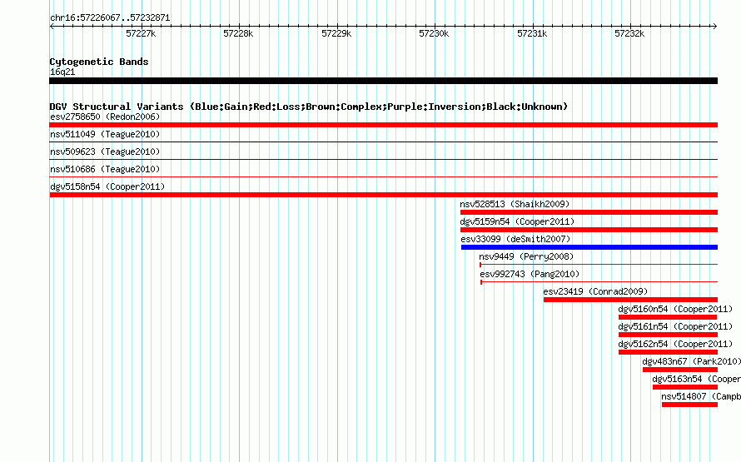Select the blue gain bar of esv33099

click(589, 247)
